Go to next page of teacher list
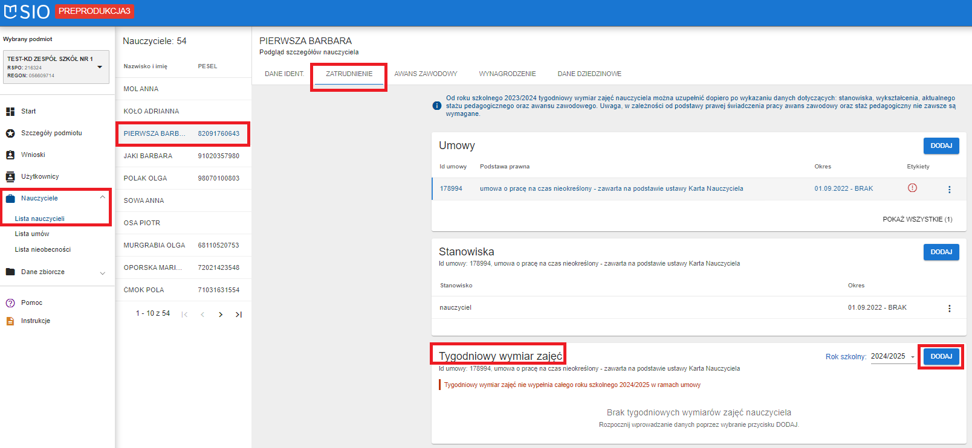The width and height of the screenshot is (972, 448). [221, 315]
